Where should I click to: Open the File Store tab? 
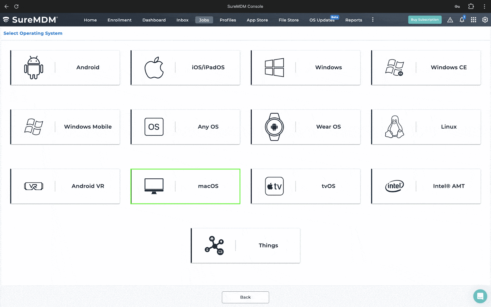[288, 20]
